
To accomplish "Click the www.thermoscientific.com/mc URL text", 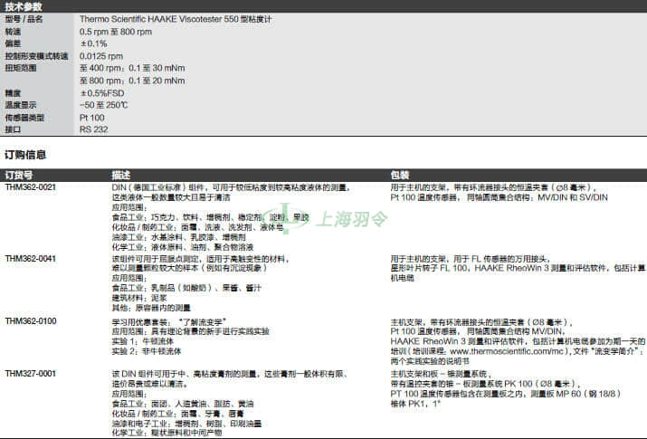I will tap(507, 351).
